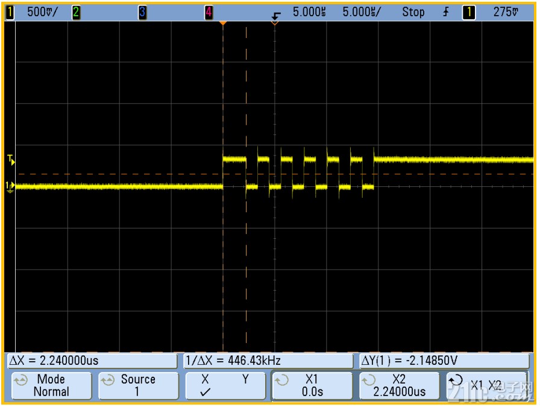Viewport: 540px width, 407px height.
Task: Click the knob icon on Mode softkey
Action: coord(20,380)
